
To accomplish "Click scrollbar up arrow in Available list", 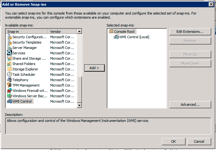I will coord(79,31).
